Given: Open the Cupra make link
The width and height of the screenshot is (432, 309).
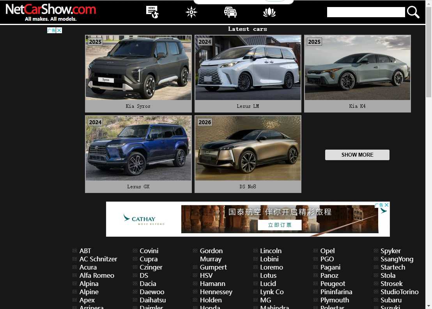Looking at the screenshot, I should click(x=149, y=259).
